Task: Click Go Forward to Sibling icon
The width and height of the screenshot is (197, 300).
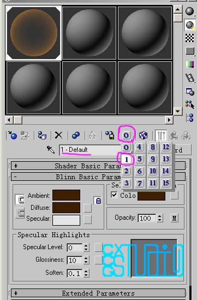Action: (186, 136)
